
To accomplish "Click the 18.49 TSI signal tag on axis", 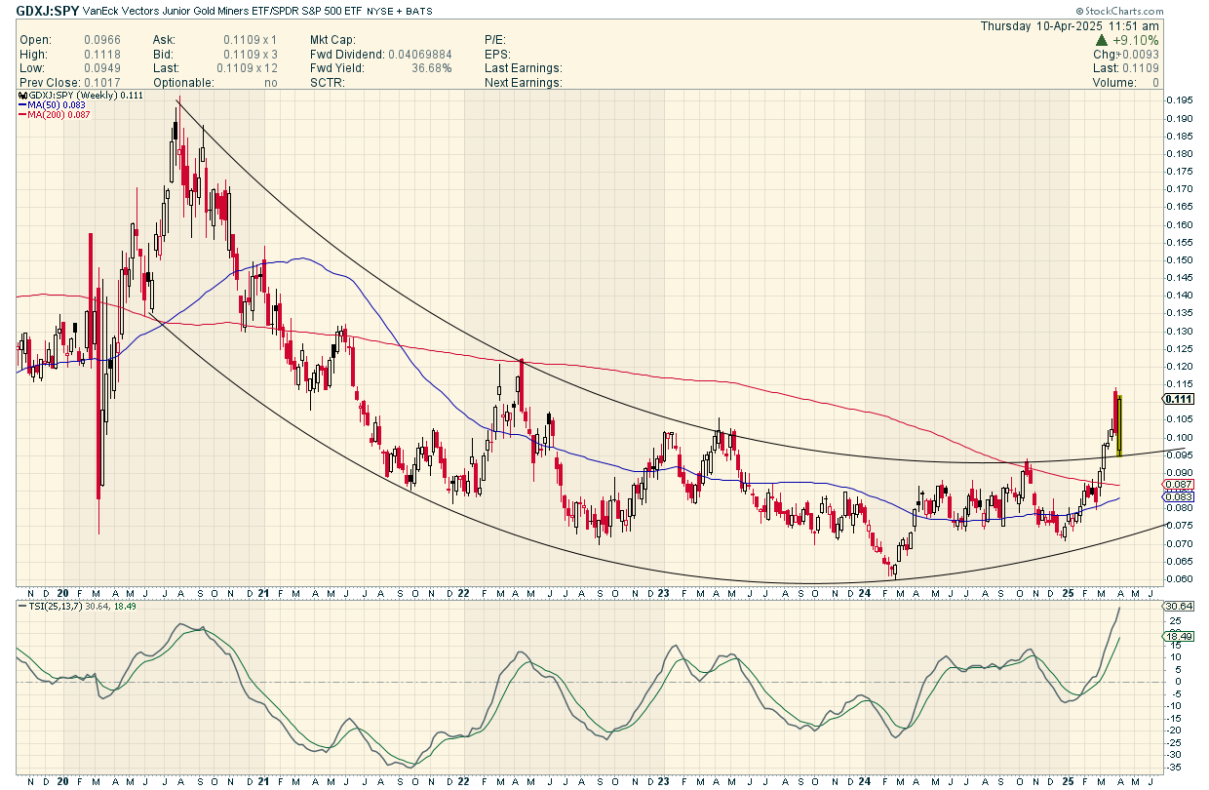I will coord(1179,636).
